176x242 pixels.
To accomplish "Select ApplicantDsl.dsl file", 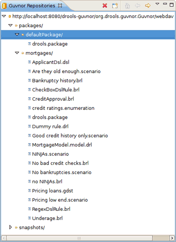I will pyautogui.click(x=51, y=62).
